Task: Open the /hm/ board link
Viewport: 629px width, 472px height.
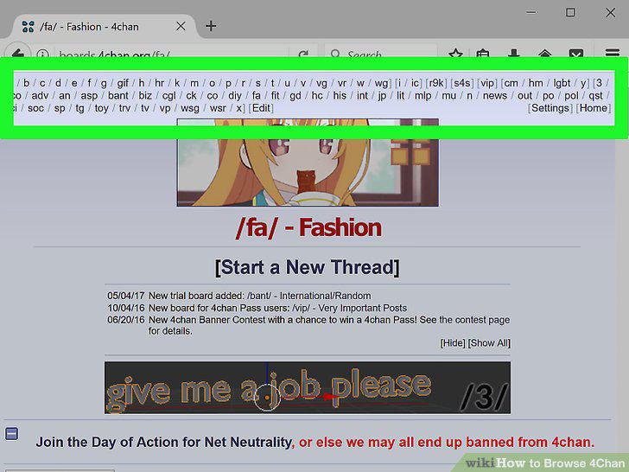Action: [x=536, y=83]
